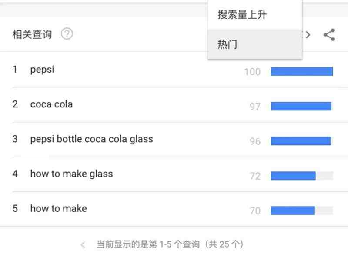Click the blue bar for pepsi
The height and width of the screenshot is (261, 348).
[302, 71]
